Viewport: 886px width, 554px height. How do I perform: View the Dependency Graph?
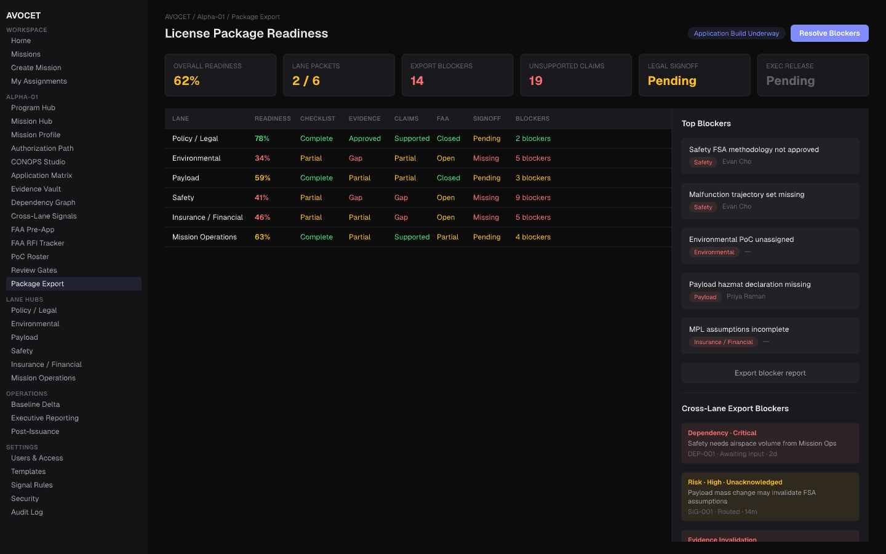pyautogui.click(x=74, y=203)
